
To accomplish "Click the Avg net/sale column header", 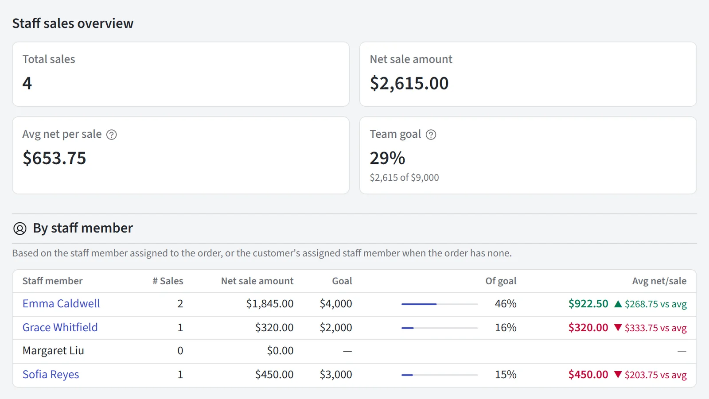I will 659,281.
